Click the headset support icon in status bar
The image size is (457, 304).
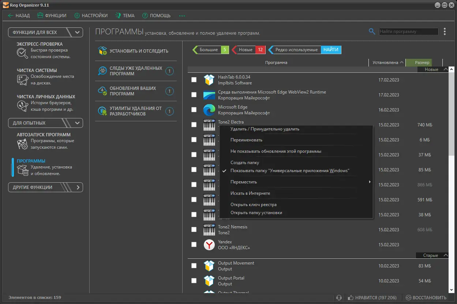click(339, 297)
